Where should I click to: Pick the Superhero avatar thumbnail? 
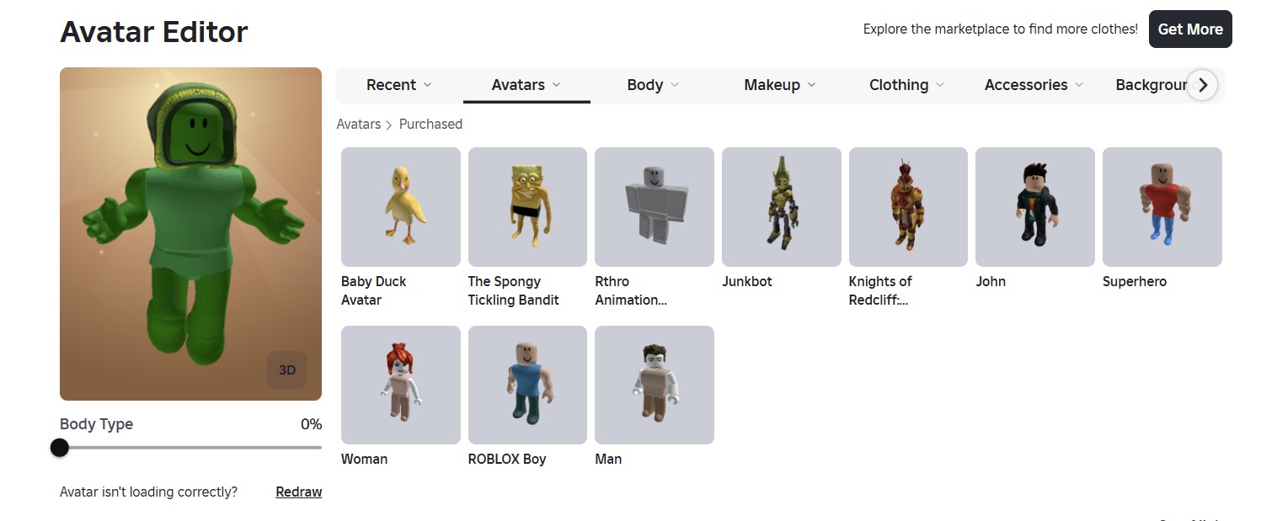[1162, 207]
